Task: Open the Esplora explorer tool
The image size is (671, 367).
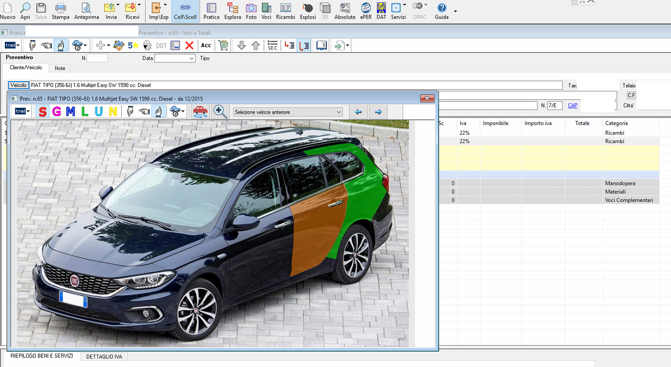Action: (233, 11)
